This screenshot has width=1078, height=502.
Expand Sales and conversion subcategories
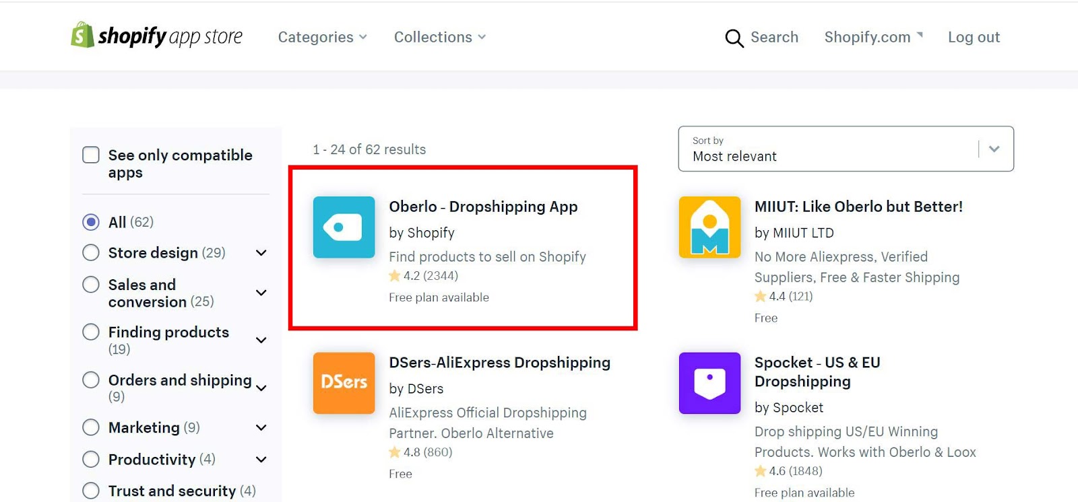tap(261, 293)
